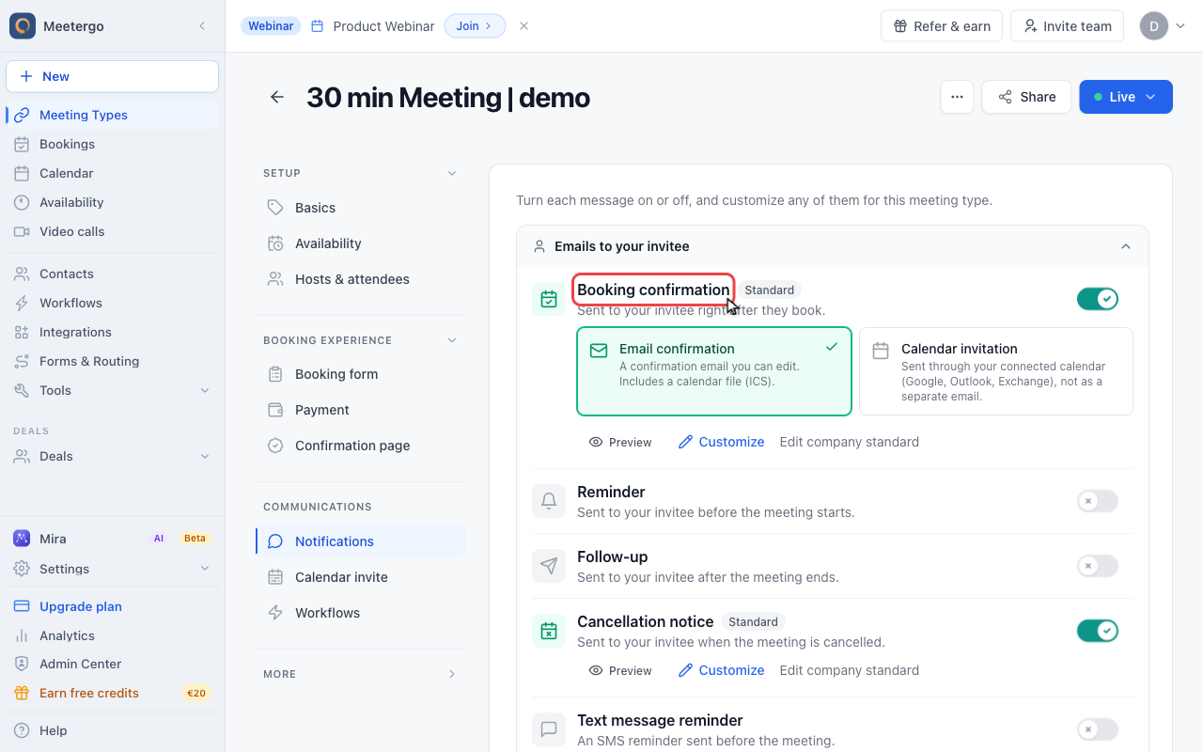Click the Basics tag icon

coord(275,208)
